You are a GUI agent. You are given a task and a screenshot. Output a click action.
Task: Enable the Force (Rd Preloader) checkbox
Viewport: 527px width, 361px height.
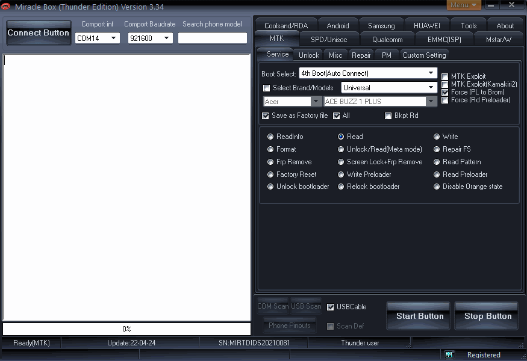pos(444,100)
